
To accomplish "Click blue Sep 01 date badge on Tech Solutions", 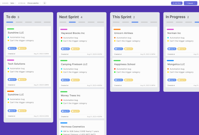I will [12, 80].
